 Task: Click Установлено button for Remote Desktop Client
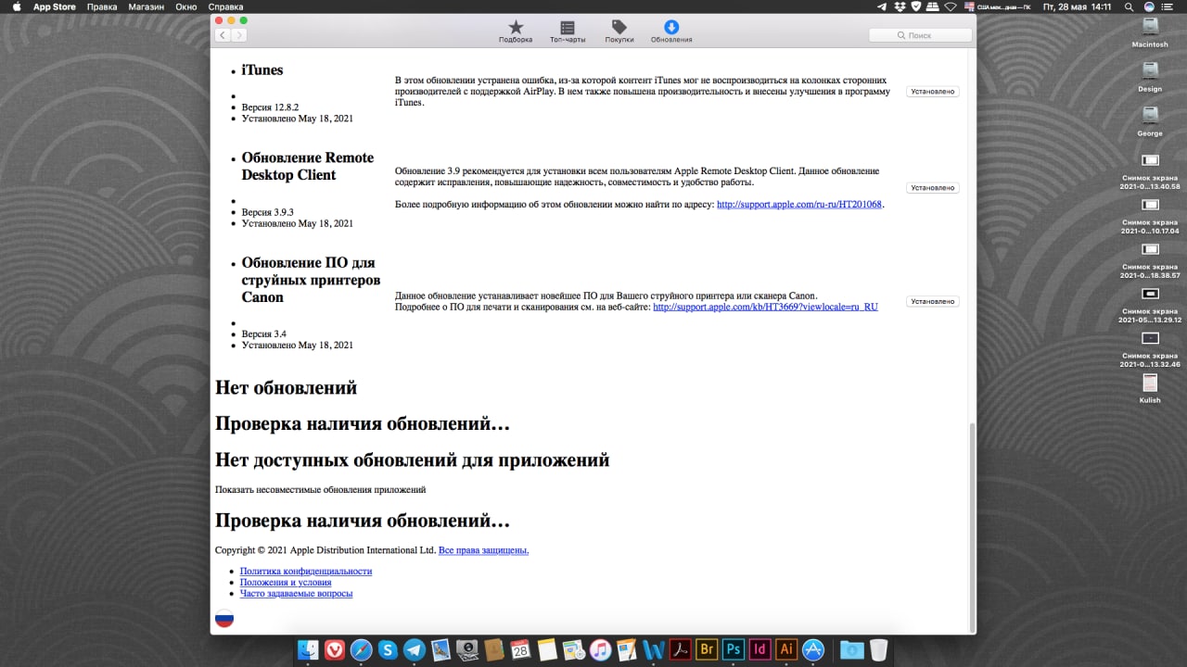933,188
